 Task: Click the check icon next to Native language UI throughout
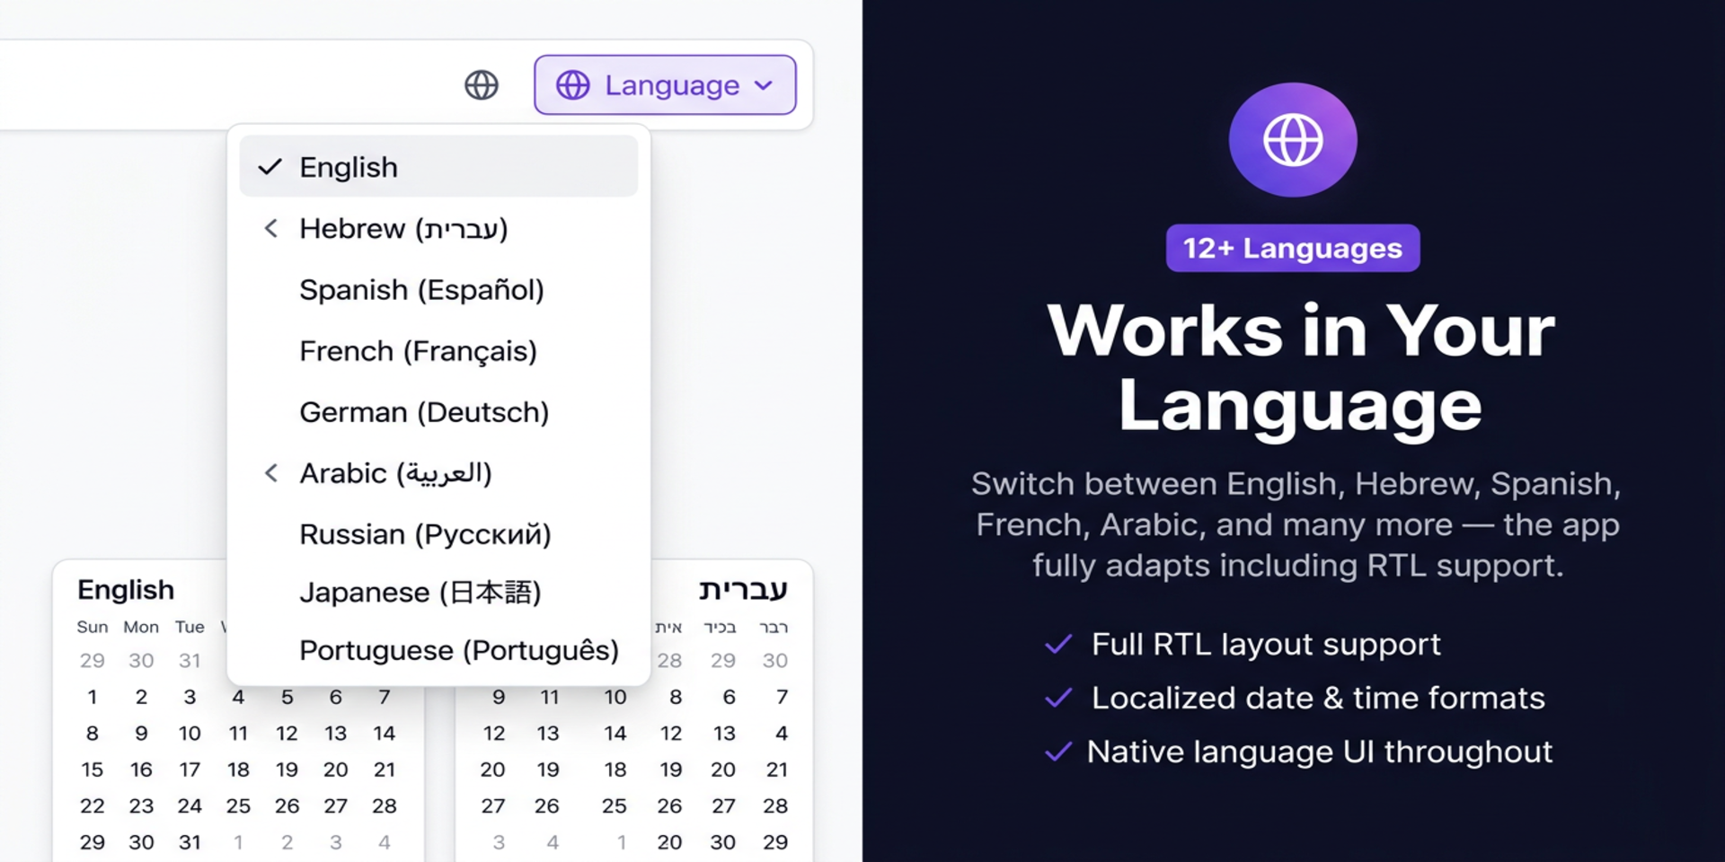click(1059, 751)
